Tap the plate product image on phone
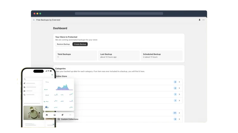 [34, 113]
